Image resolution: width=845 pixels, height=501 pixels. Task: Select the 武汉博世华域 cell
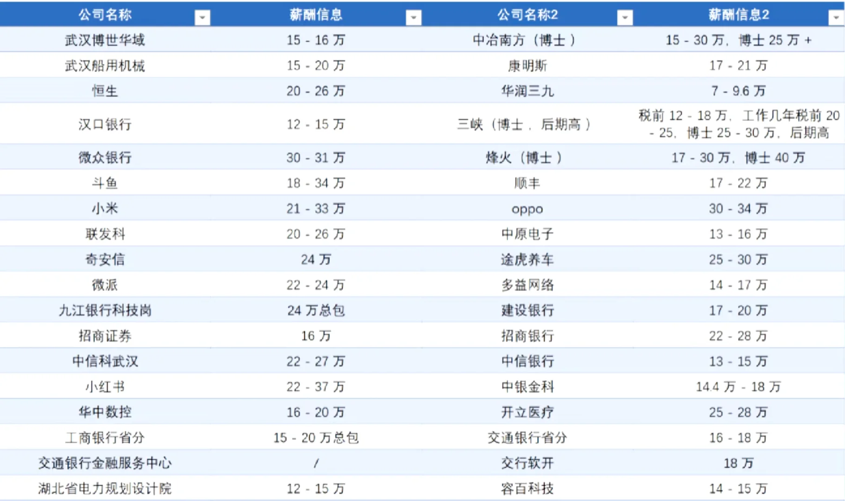pyautogui.click(x=105, y=40)
